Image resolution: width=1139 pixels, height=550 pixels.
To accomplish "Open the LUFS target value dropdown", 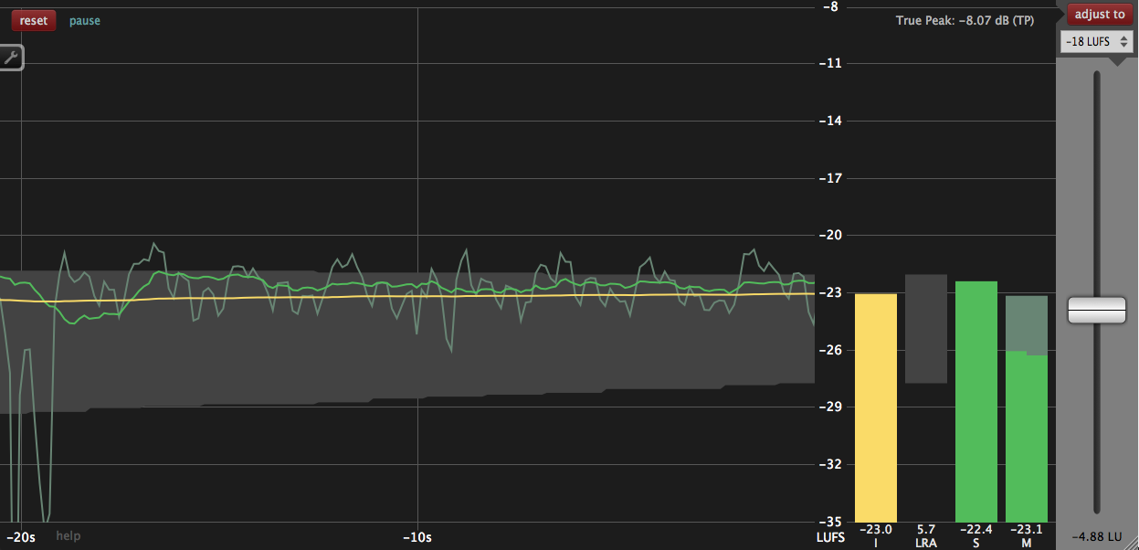I will point(1090,41).
